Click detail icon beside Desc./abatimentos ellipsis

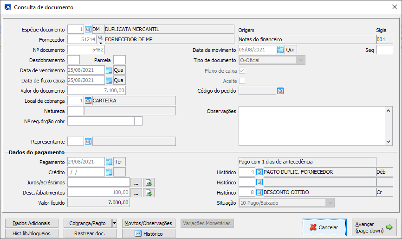(149, 192)
